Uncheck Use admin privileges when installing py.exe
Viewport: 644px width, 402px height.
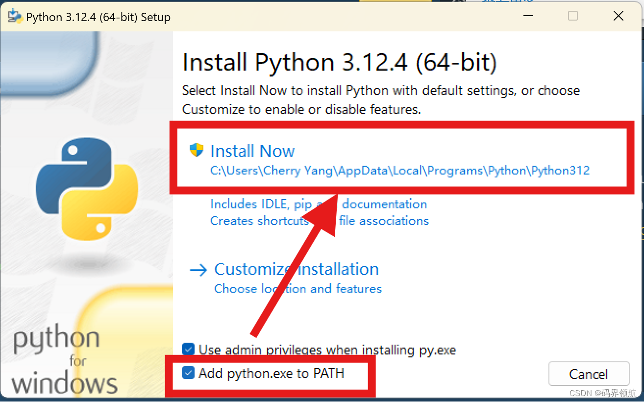pos(188,350)
